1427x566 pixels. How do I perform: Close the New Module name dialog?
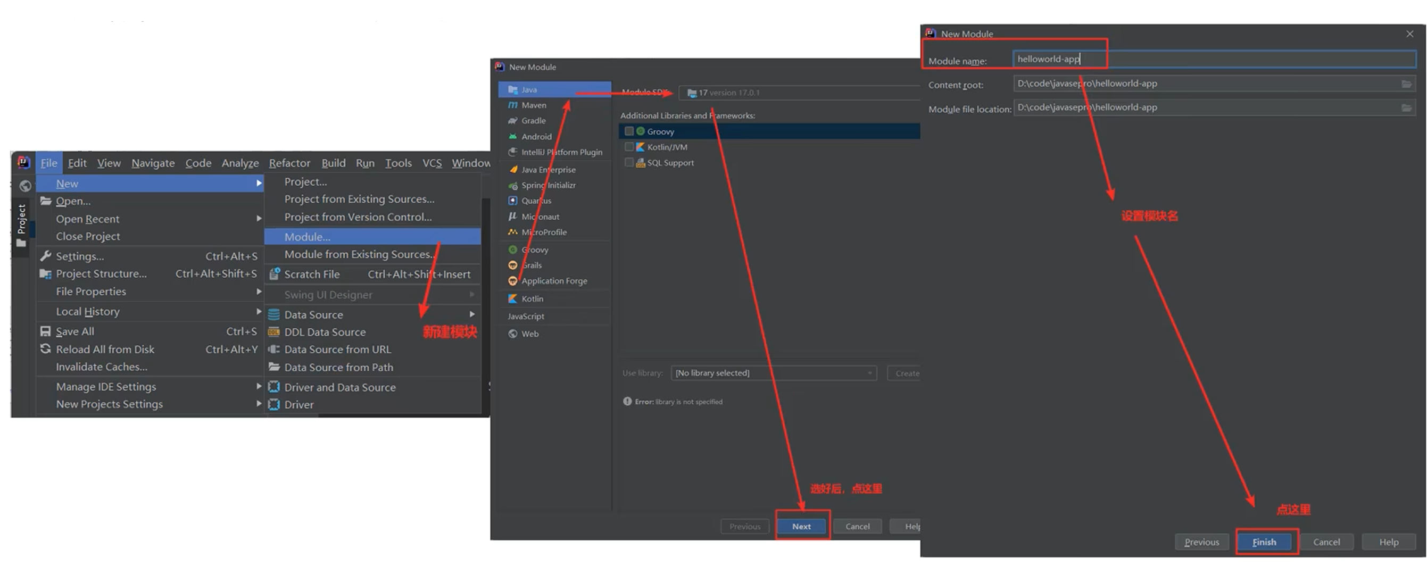point(1410,34)
